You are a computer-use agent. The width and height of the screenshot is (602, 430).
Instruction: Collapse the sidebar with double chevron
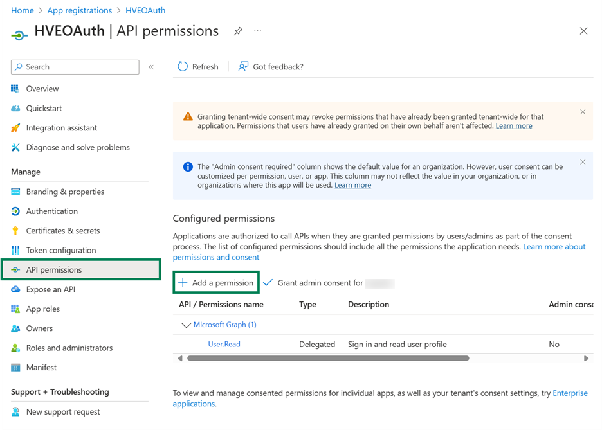click(151, 67)
